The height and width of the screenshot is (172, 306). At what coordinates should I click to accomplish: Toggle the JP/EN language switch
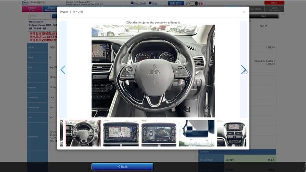(194, 3)
